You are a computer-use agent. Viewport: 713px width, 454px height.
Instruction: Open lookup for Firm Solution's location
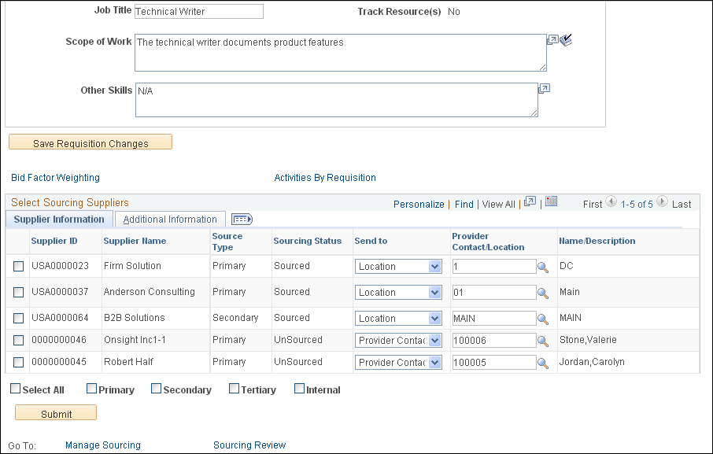(542, 267)
